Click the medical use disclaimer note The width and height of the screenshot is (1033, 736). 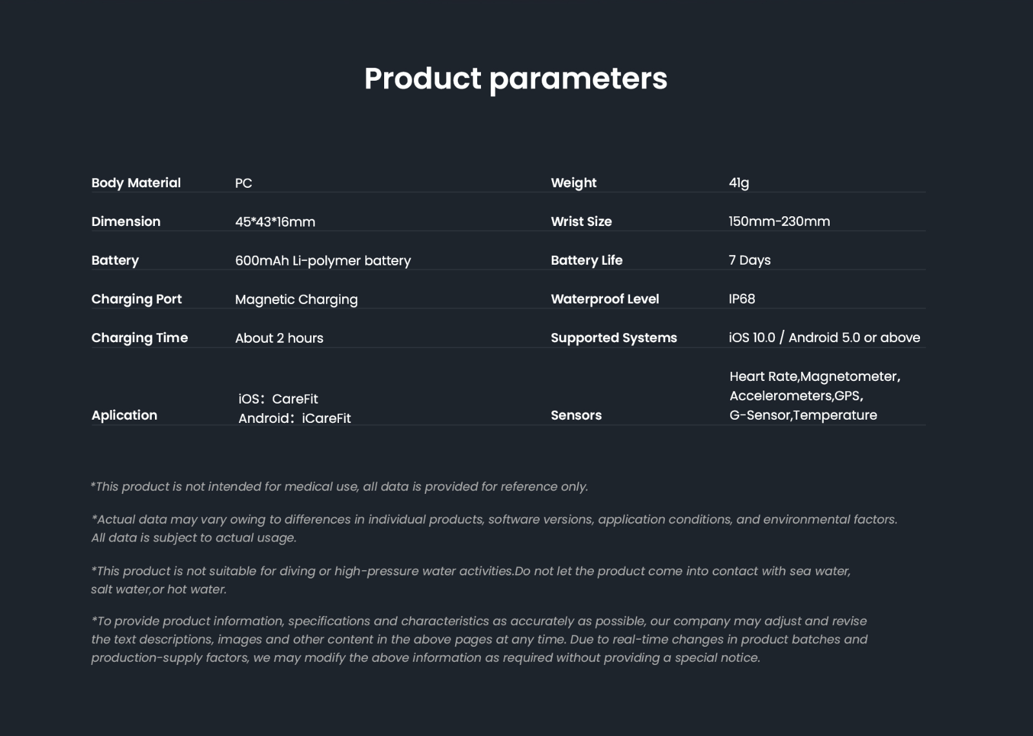click(x=340, y=487)
